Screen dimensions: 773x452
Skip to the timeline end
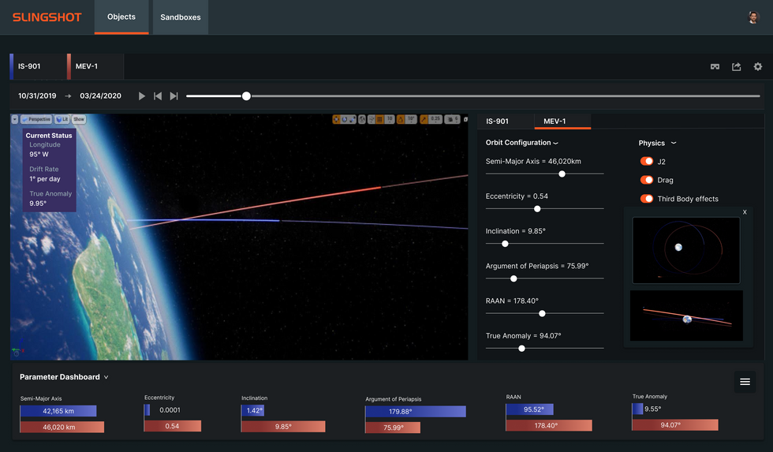(x=174, y=96)
